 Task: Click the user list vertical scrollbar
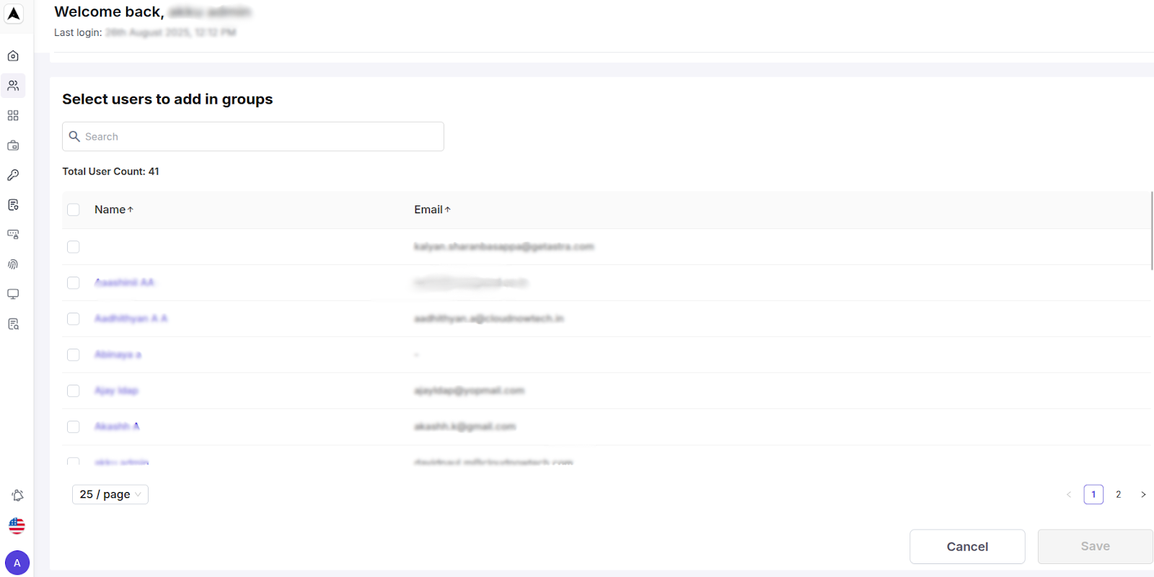(x=1152, y=231)
